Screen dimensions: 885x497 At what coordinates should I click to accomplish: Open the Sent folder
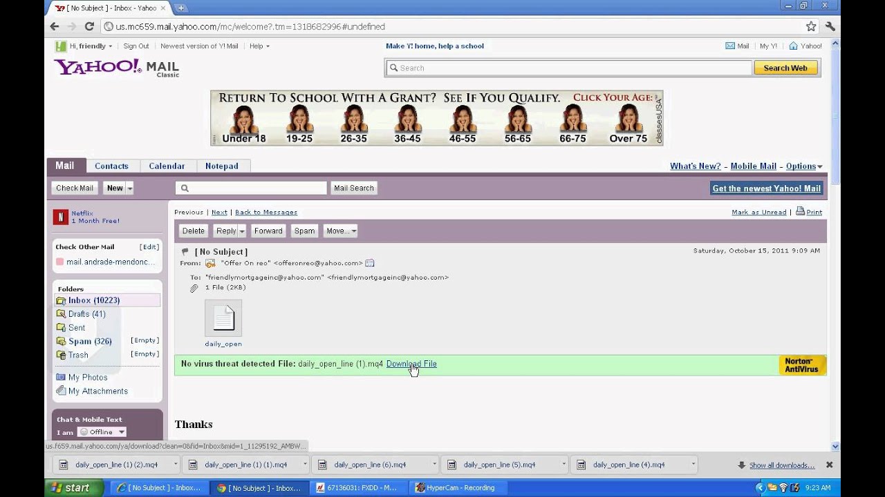[77, 328]
